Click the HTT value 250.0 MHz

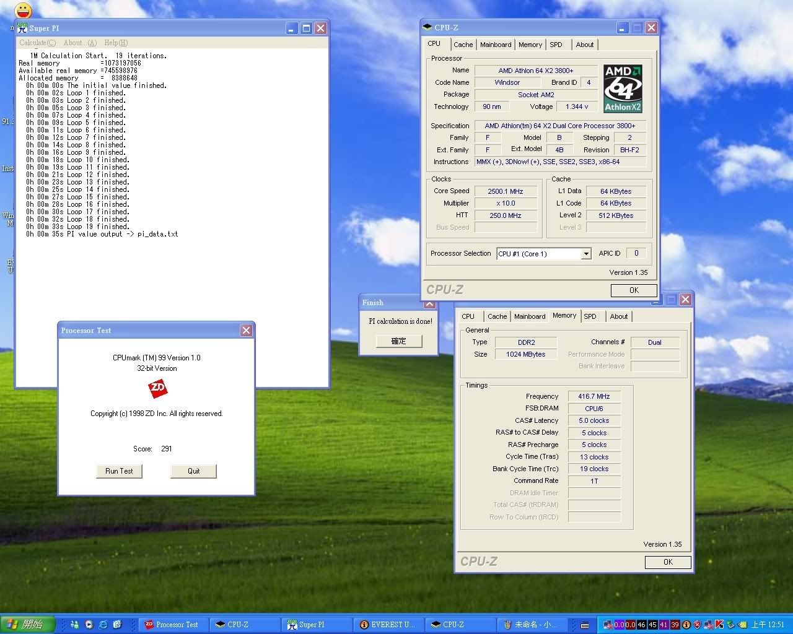pyautogui.click(x=506, y=215)
